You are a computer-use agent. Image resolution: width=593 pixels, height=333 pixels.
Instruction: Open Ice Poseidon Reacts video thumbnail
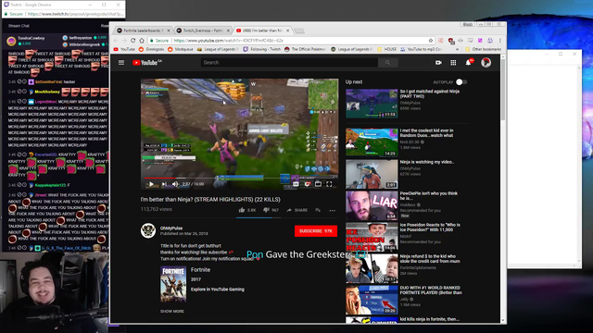pyautogui.click(x=372, y=237)
